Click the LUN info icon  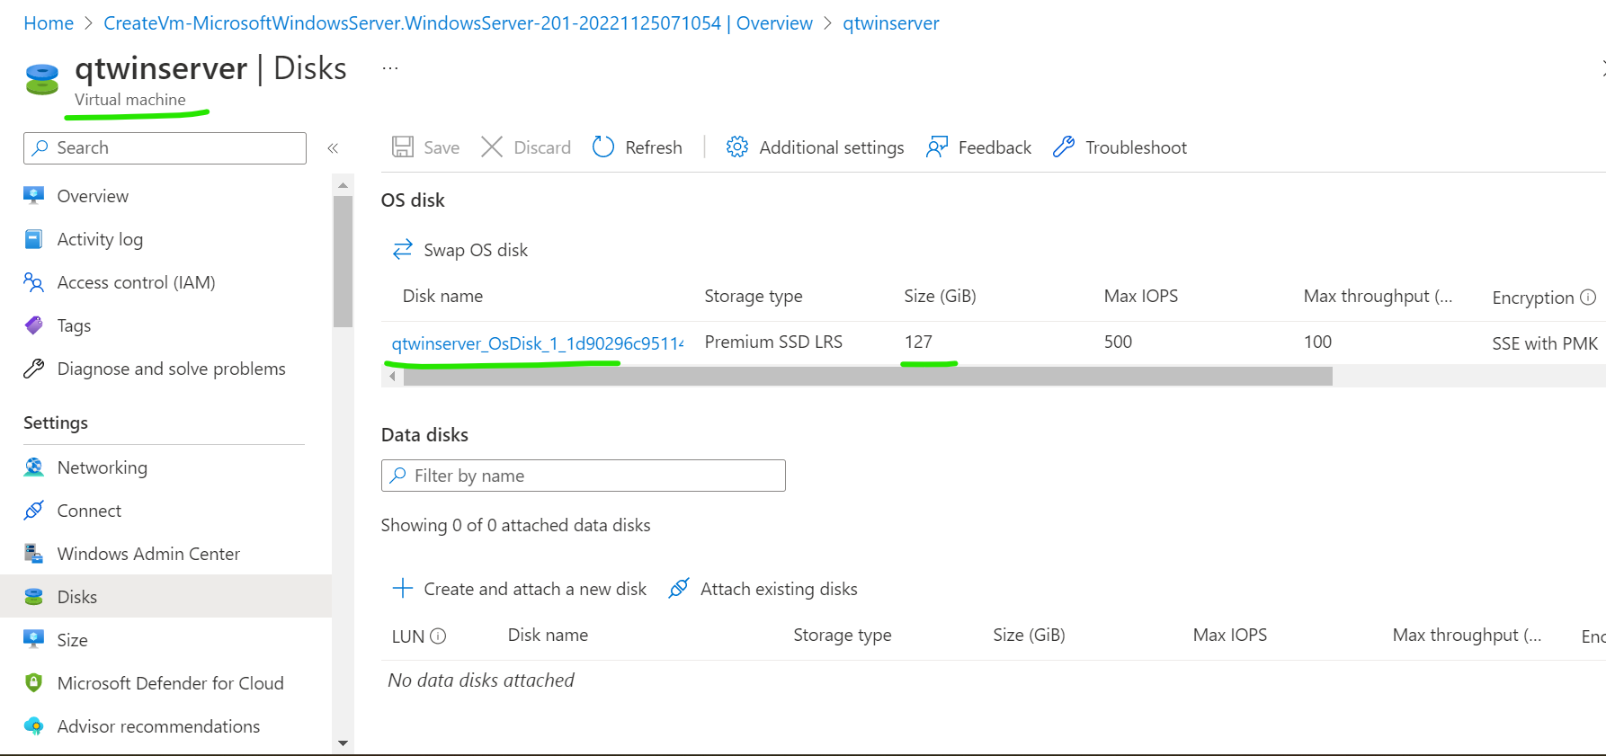tap(438, 636)
